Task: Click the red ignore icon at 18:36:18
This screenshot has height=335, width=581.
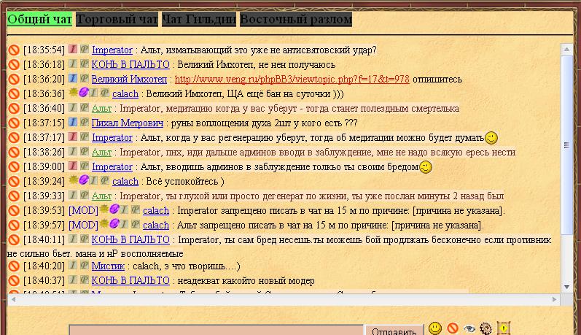Action: (14, 64)
